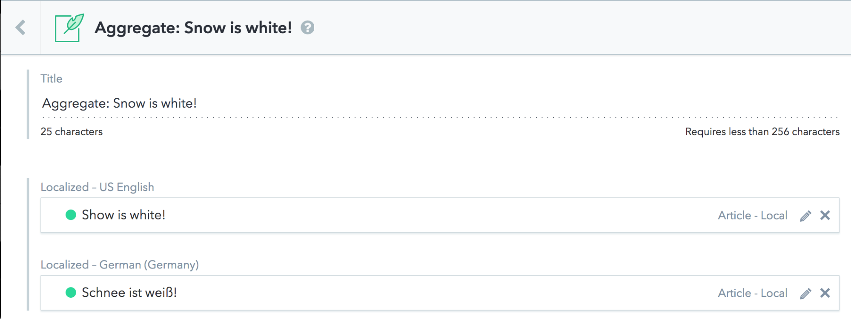Open the help question mark icon

tap(307, 28)
